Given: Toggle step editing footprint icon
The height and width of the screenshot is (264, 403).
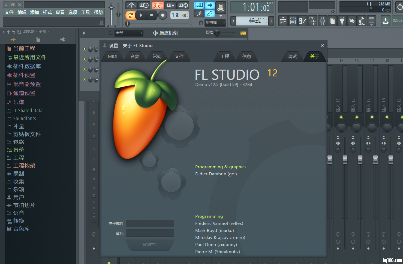Looking at the screenshot, I should (x=199, y=13).
